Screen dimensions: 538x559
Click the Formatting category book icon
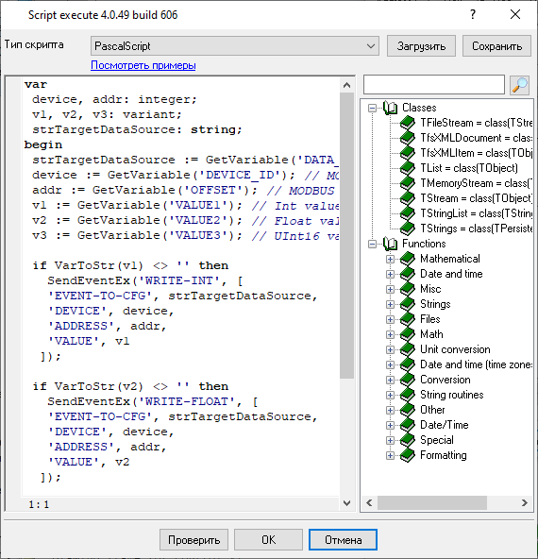[407, 455]
